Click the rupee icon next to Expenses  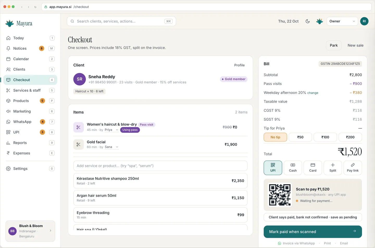[x=8, y=153]
